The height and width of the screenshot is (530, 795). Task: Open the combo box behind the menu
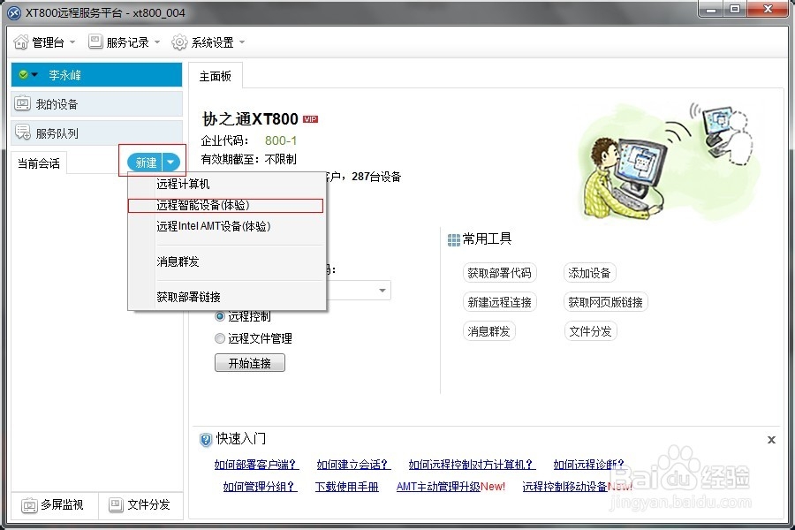coord(382,290)
